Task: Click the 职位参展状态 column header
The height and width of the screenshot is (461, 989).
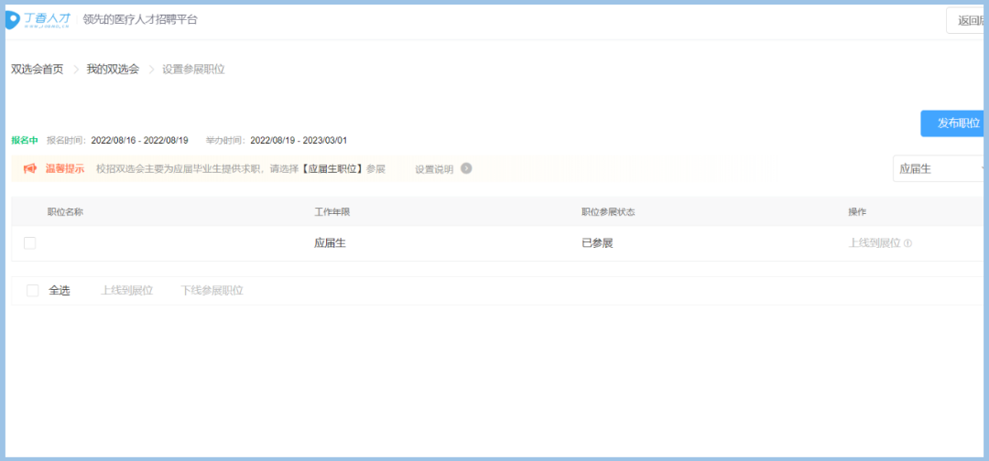Action: pos(608,211)
